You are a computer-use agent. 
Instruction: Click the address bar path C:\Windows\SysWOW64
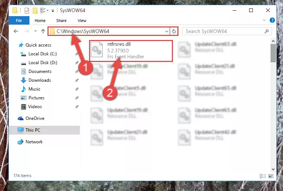(83, 31)
